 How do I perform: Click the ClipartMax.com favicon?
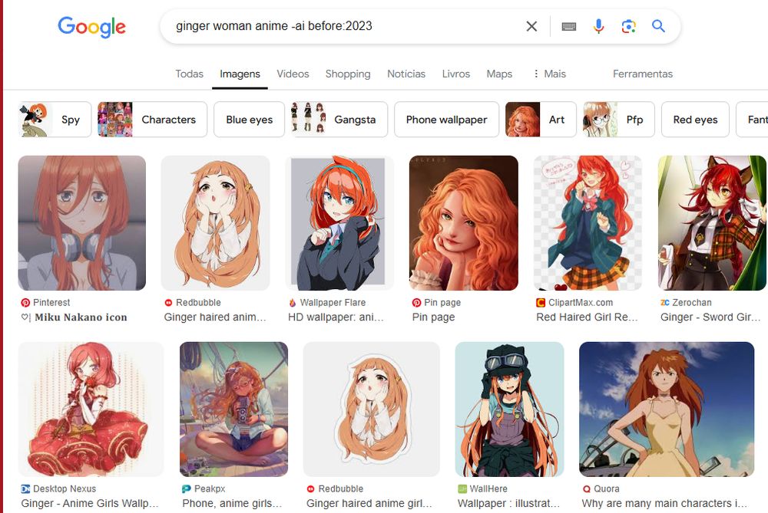[x=541, y=303]
